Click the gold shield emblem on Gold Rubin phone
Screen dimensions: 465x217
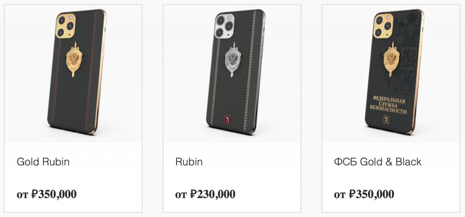point(75,60)
